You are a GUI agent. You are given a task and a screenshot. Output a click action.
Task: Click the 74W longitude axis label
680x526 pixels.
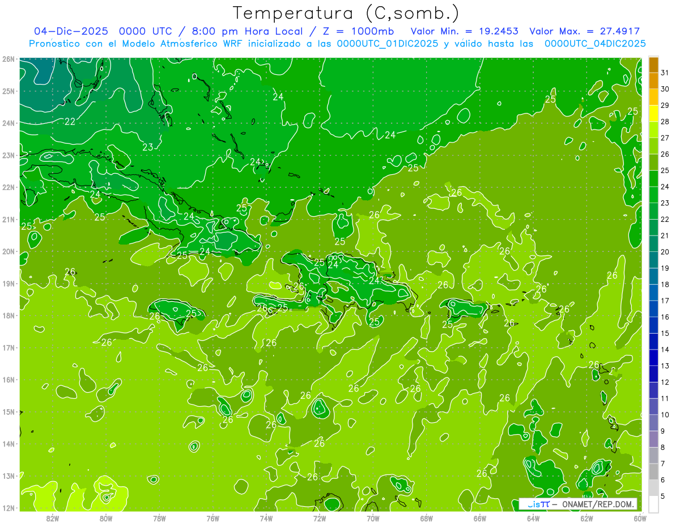point(266,517)
